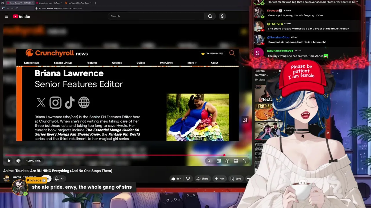Click @ThePVFS username in chat
The height and width of the screenshot is (208, 371).
pyautogui.click(x=275, y=24)
